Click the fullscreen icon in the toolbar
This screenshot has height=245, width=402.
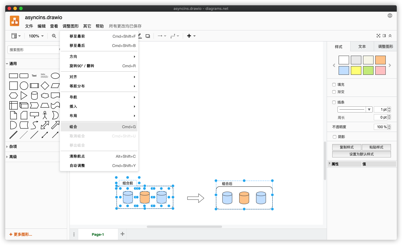click(378, 36)
